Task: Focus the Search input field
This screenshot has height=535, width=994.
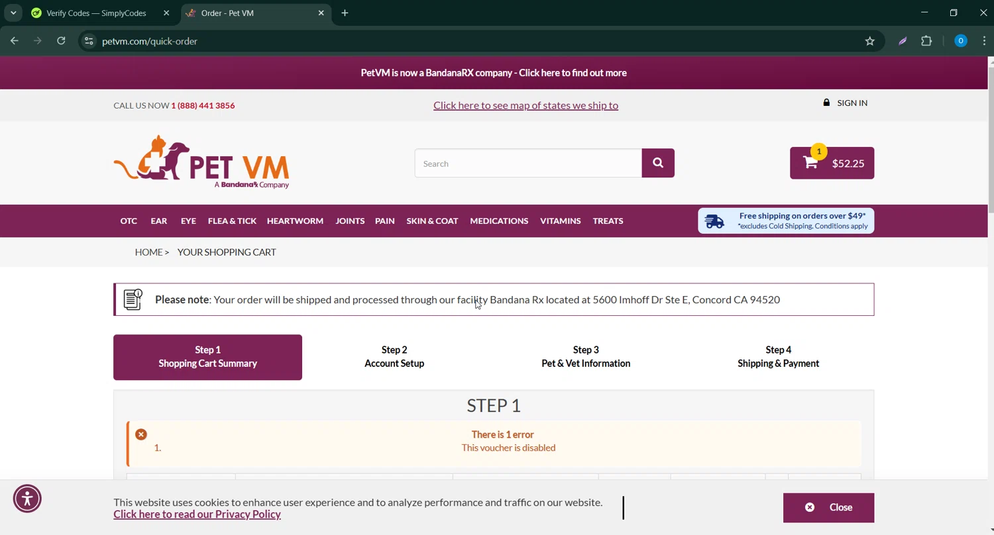Action: (528, 163)
